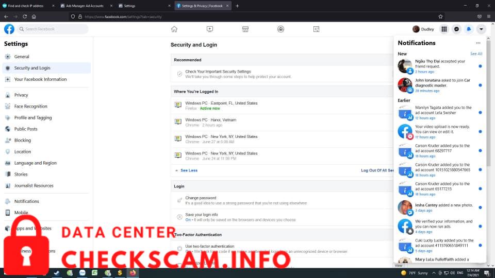Open Location settings

46,151
